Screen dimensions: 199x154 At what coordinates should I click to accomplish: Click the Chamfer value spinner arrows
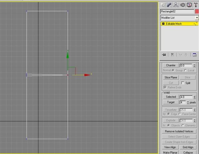[194, 66]
